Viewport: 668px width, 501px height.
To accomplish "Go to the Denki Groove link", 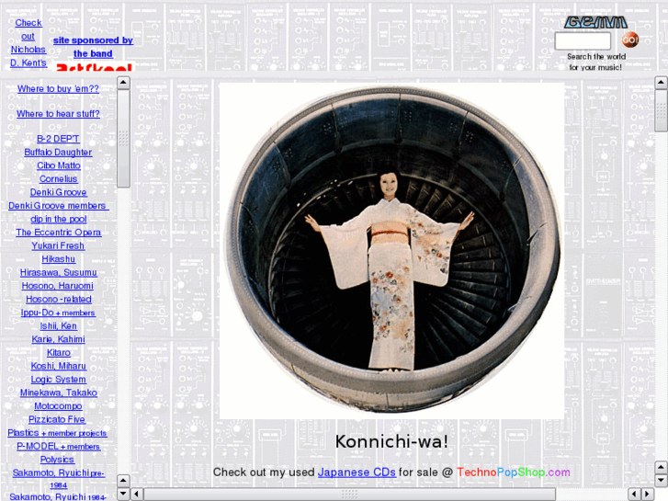I will point(59,192).
